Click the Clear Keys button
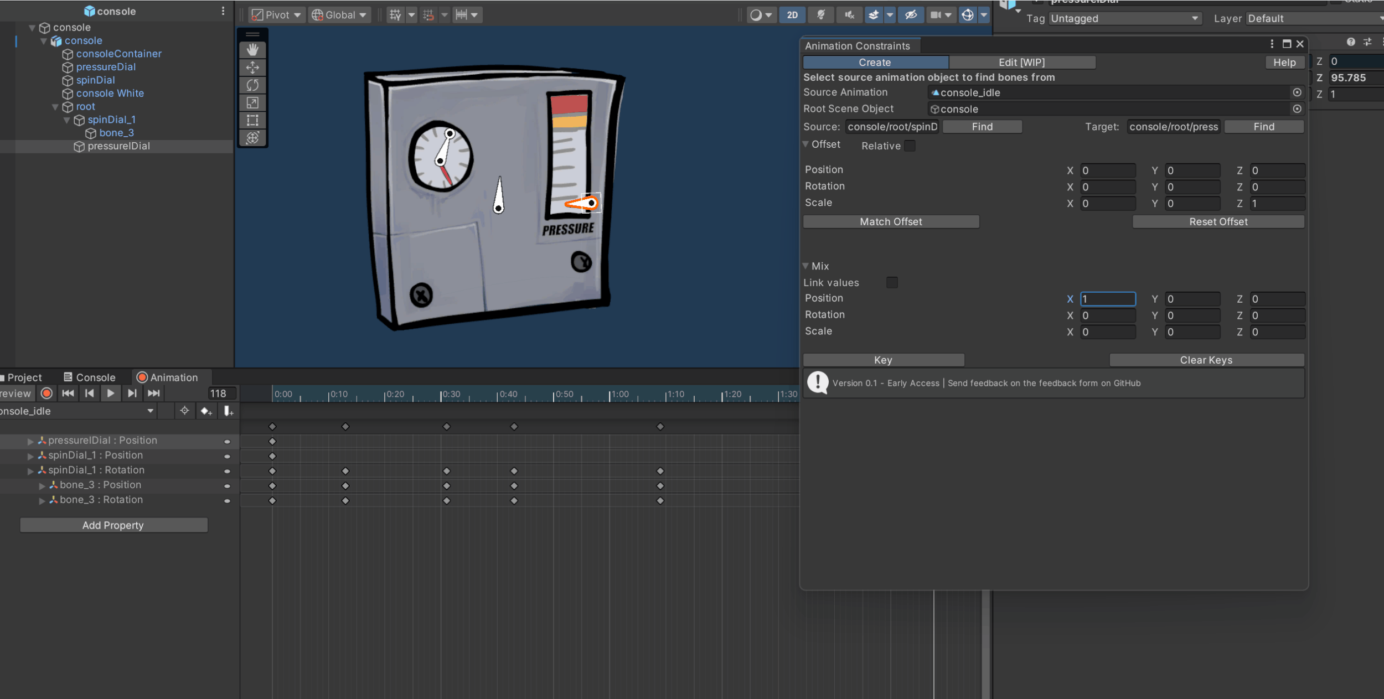 pyautogui.click(x=1206, y=360)
